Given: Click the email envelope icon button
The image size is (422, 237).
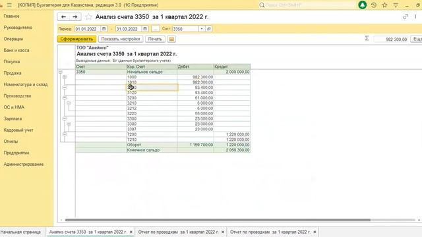Looking at the screenshot, I should pyautogui.click(x=171, y=39).
